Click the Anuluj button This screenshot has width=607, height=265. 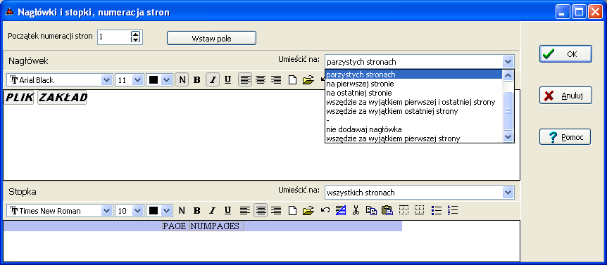tap(565, 96)
